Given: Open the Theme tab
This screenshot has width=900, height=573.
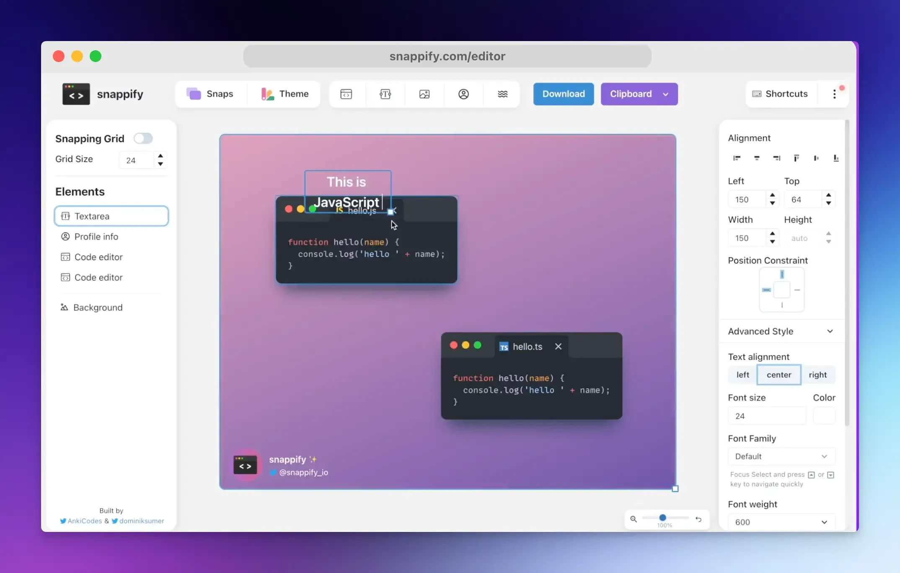Looking at the screenshot, I should tap(285, 94).
